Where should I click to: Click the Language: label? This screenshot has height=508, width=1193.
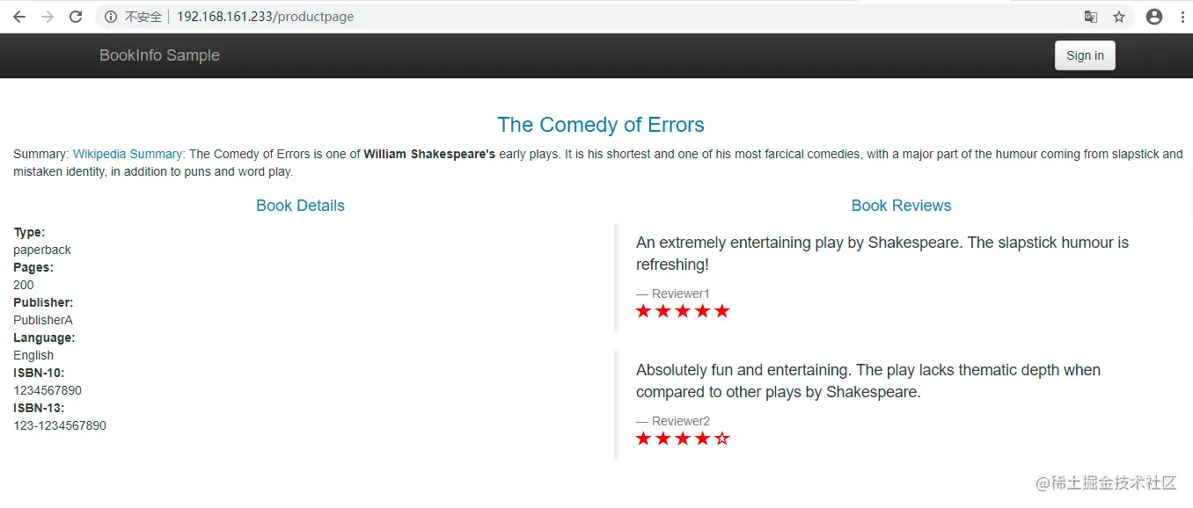click(44, 337)
